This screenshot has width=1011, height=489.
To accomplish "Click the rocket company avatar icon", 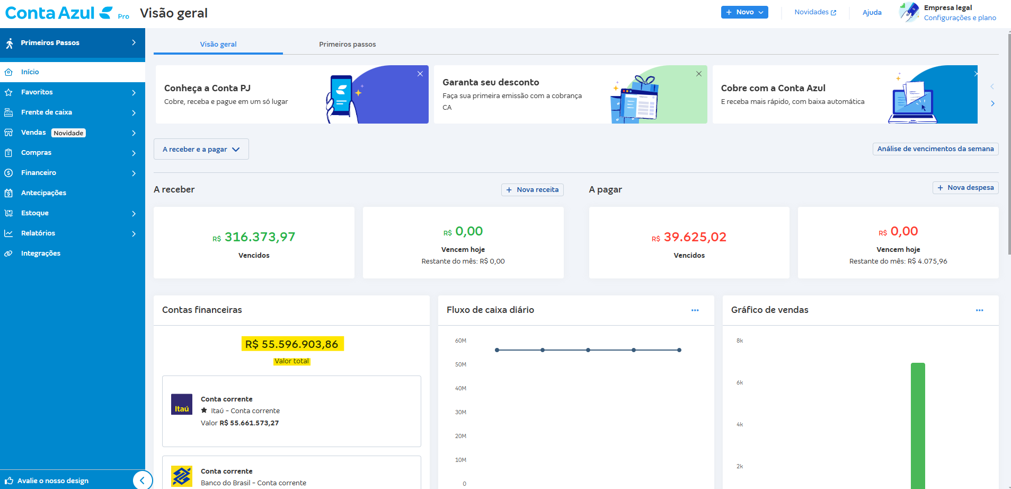I will click(909, 12).
